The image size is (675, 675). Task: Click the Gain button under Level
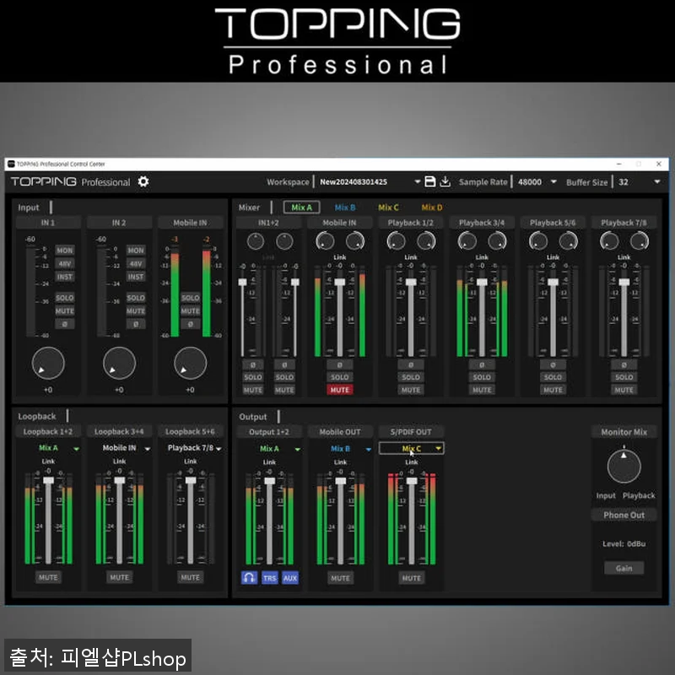(624, 568)
